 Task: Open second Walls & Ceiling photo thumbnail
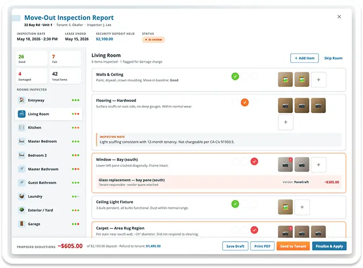(x=302, y=79)
